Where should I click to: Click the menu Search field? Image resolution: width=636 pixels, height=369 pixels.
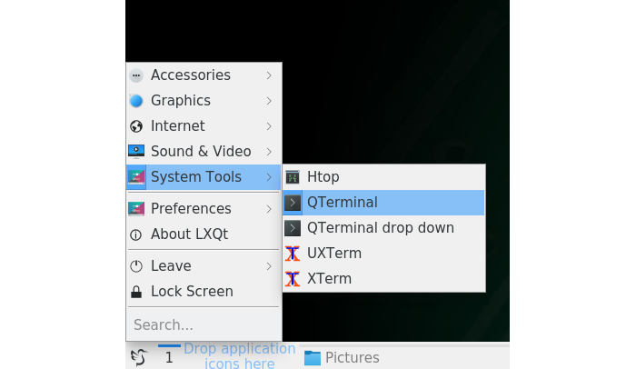tap(204, 324)
